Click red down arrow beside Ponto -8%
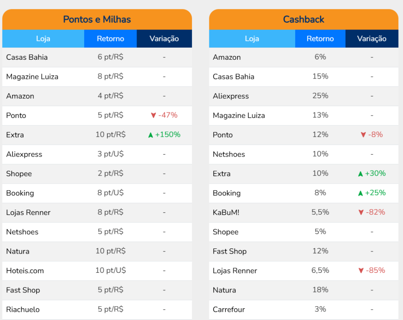This screenshot has height=320, width=403. click(x=363, y=135)
